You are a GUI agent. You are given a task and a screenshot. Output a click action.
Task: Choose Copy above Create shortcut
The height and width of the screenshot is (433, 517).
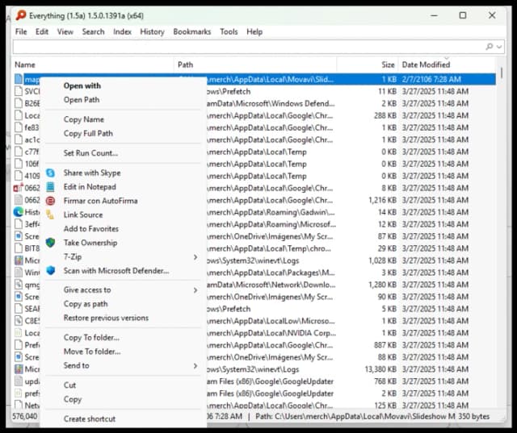73,399
